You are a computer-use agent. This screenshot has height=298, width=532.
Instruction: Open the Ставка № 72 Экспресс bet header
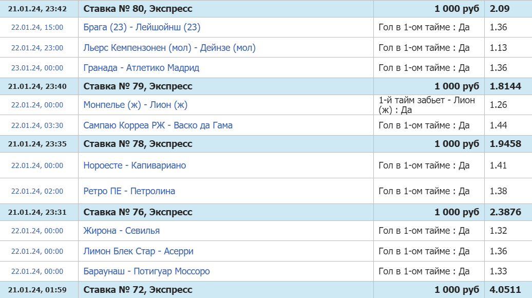click(138, 290)
